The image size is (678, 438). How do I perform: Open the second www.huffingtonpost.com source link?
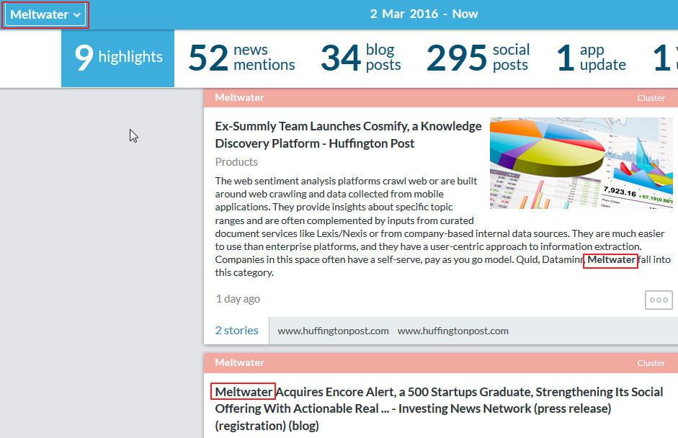coord(452,331)
